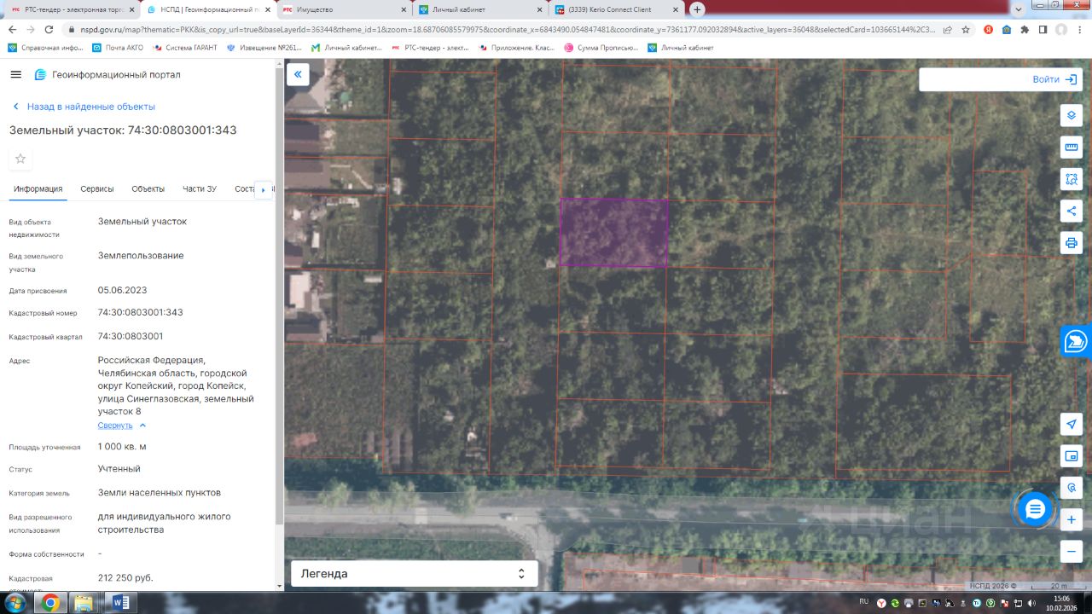Add the land plot to favorites with the star
This screenshot has width=1092, height=614.
(20, 159)
